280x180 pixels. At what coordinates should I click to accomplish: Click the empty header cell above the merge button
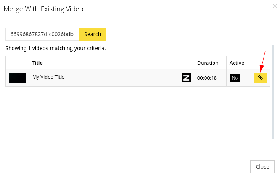tap(261, 63)
